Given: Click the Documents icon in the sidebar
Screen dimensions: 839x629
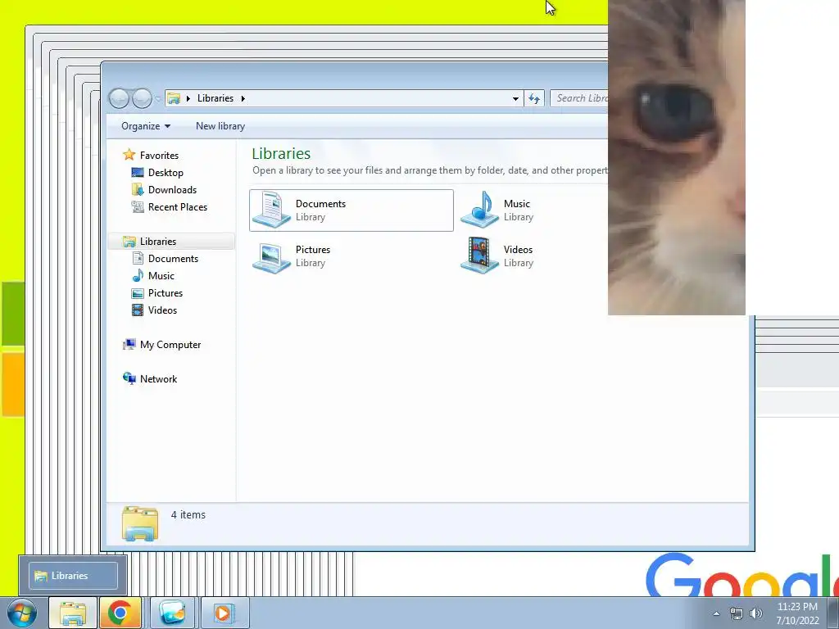Looking at the screenshot, I should pos(138,259).
